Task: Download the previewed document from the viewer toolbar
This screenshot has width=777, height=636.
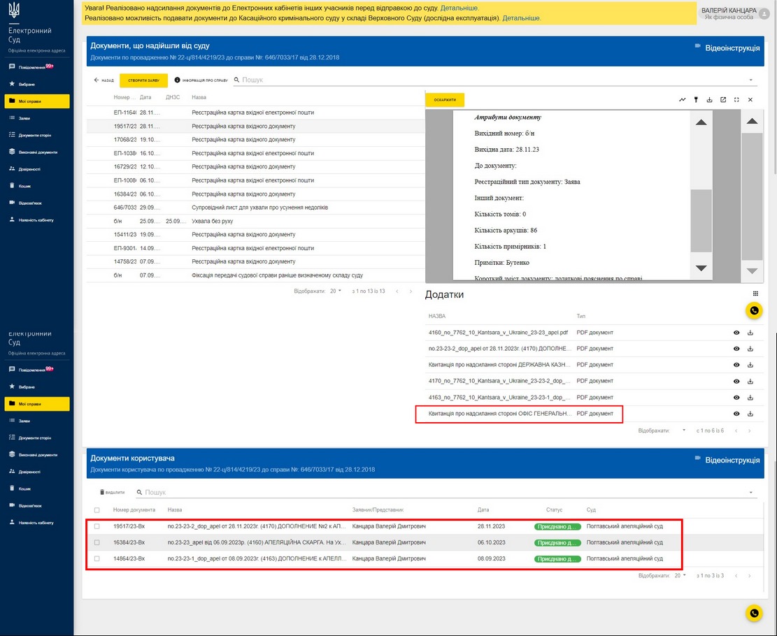Action: [710, 99]
